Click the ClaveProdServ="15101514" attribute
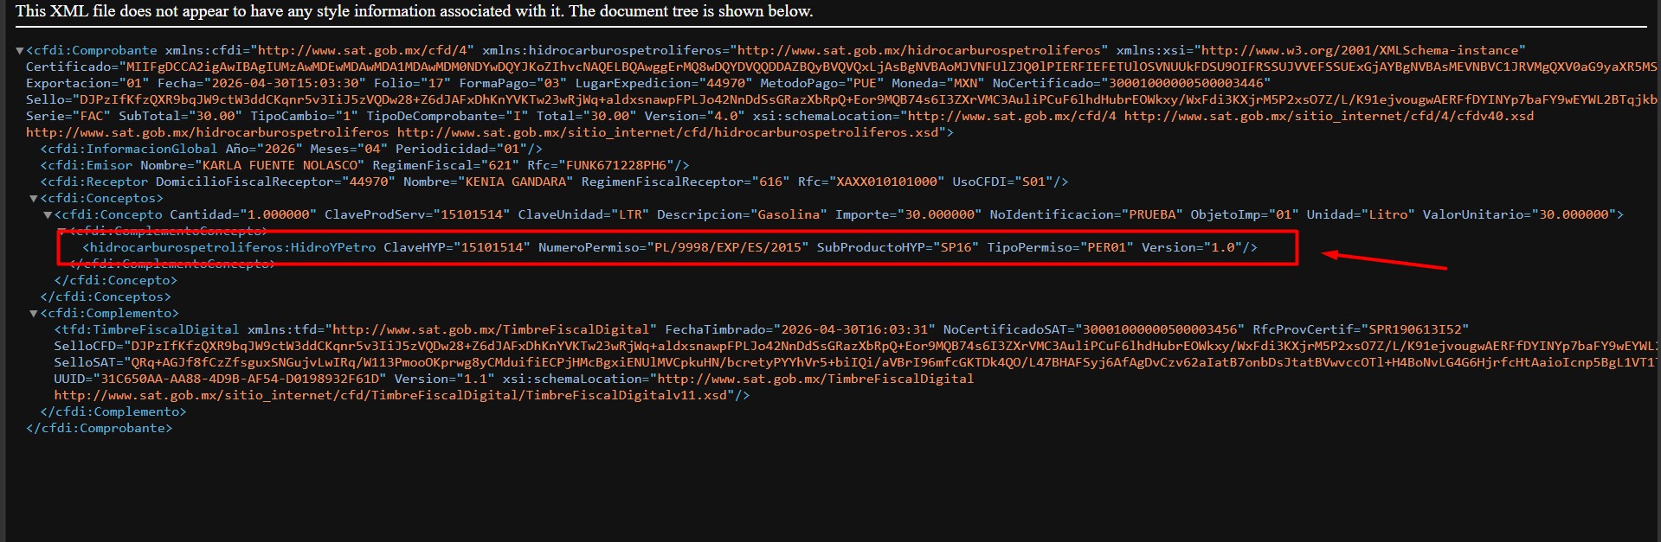1661x542 pixels. pos(417,214)
